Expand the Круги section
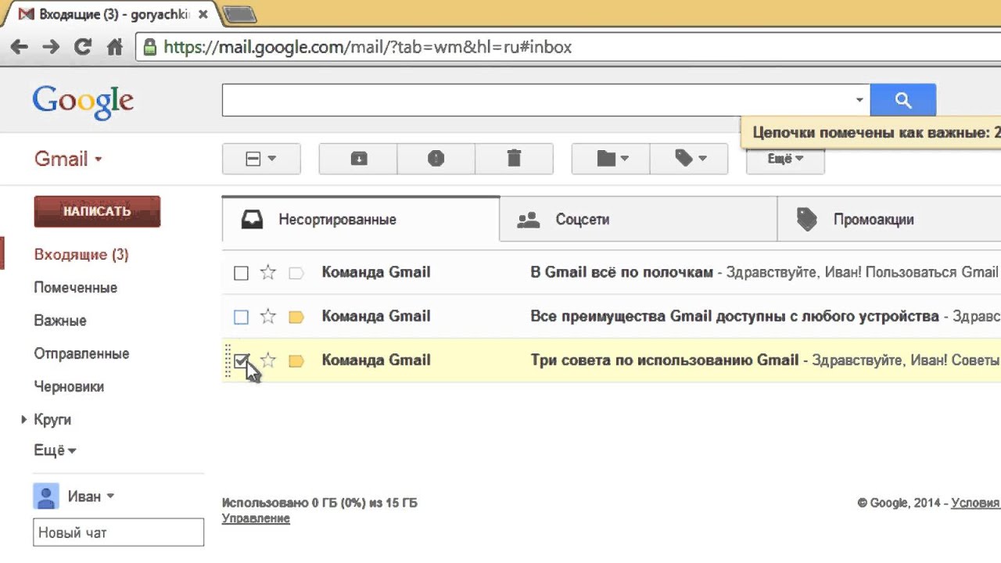The height and width of the screenshot is (563, 1001). pos(24,420)
